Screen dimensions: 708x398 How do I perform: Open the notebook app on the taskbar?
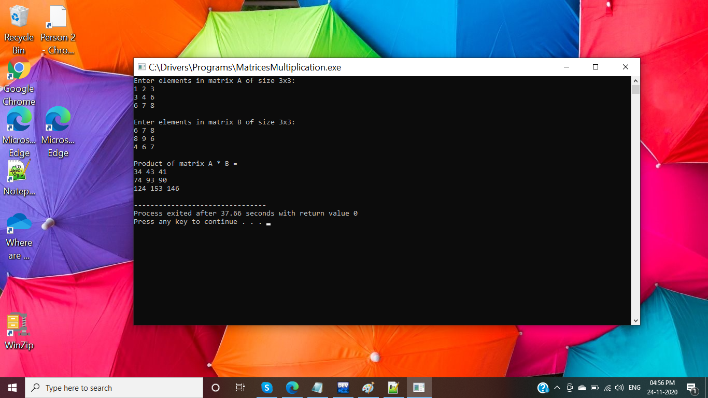click(x=317, y=388)
